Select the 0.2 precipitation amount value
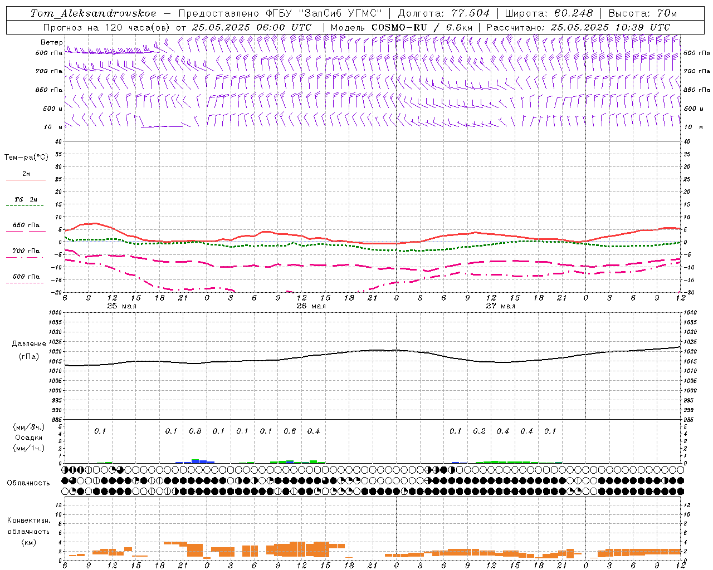This screenshot has width=713, height=570. coord(479,431)
